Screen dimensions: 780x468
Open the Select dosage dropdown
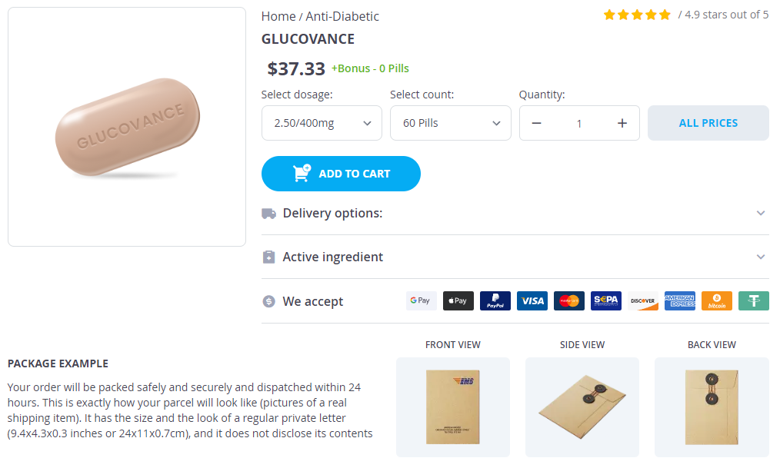click(x=322, y=123)
